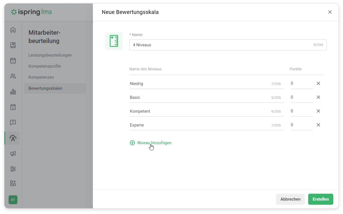Click the scale Name input field
Screen dimensions: 343x214
pyautogui.click(x=221, y=45)
